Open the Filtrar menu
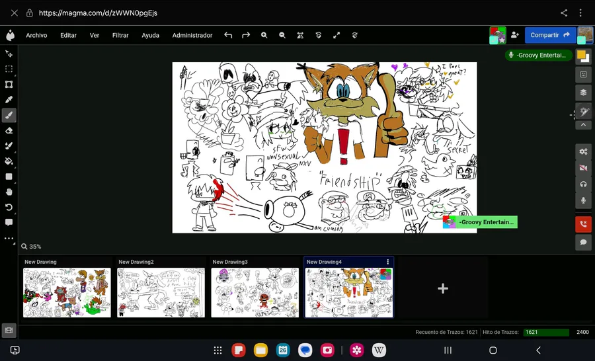Image resolution: width=595 pixels, height=361 pixels. (x=120, y=35)
